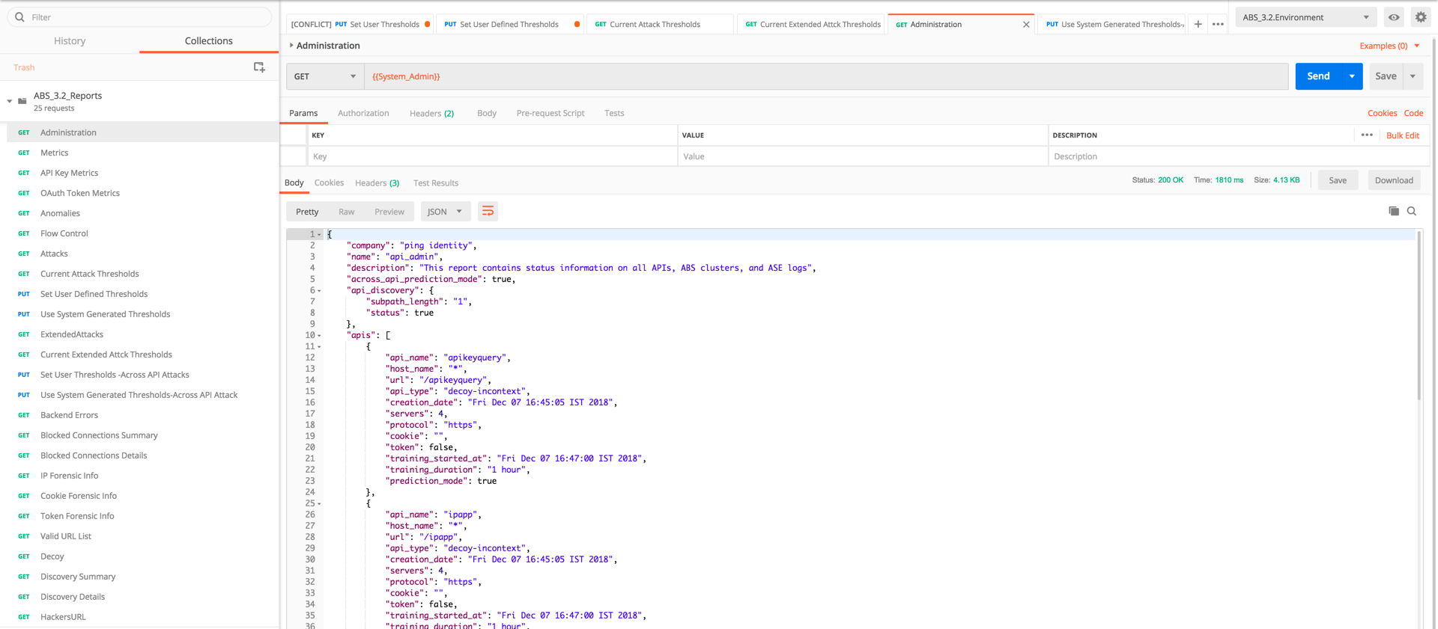Open the tab options three-dots menu

tap(1218, 24)
